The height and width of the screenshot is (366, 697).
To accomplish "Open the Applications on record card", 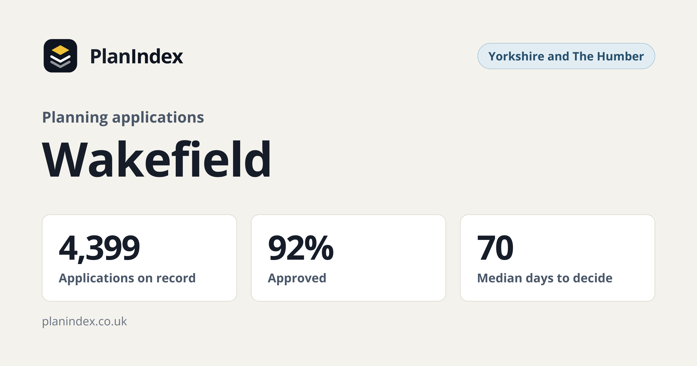I will (x=139, y=258).
